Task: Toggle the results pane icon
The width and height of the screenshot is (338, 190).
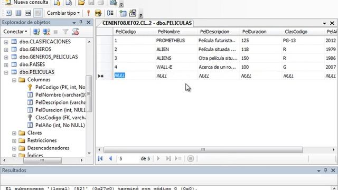Action: point(38,13)
